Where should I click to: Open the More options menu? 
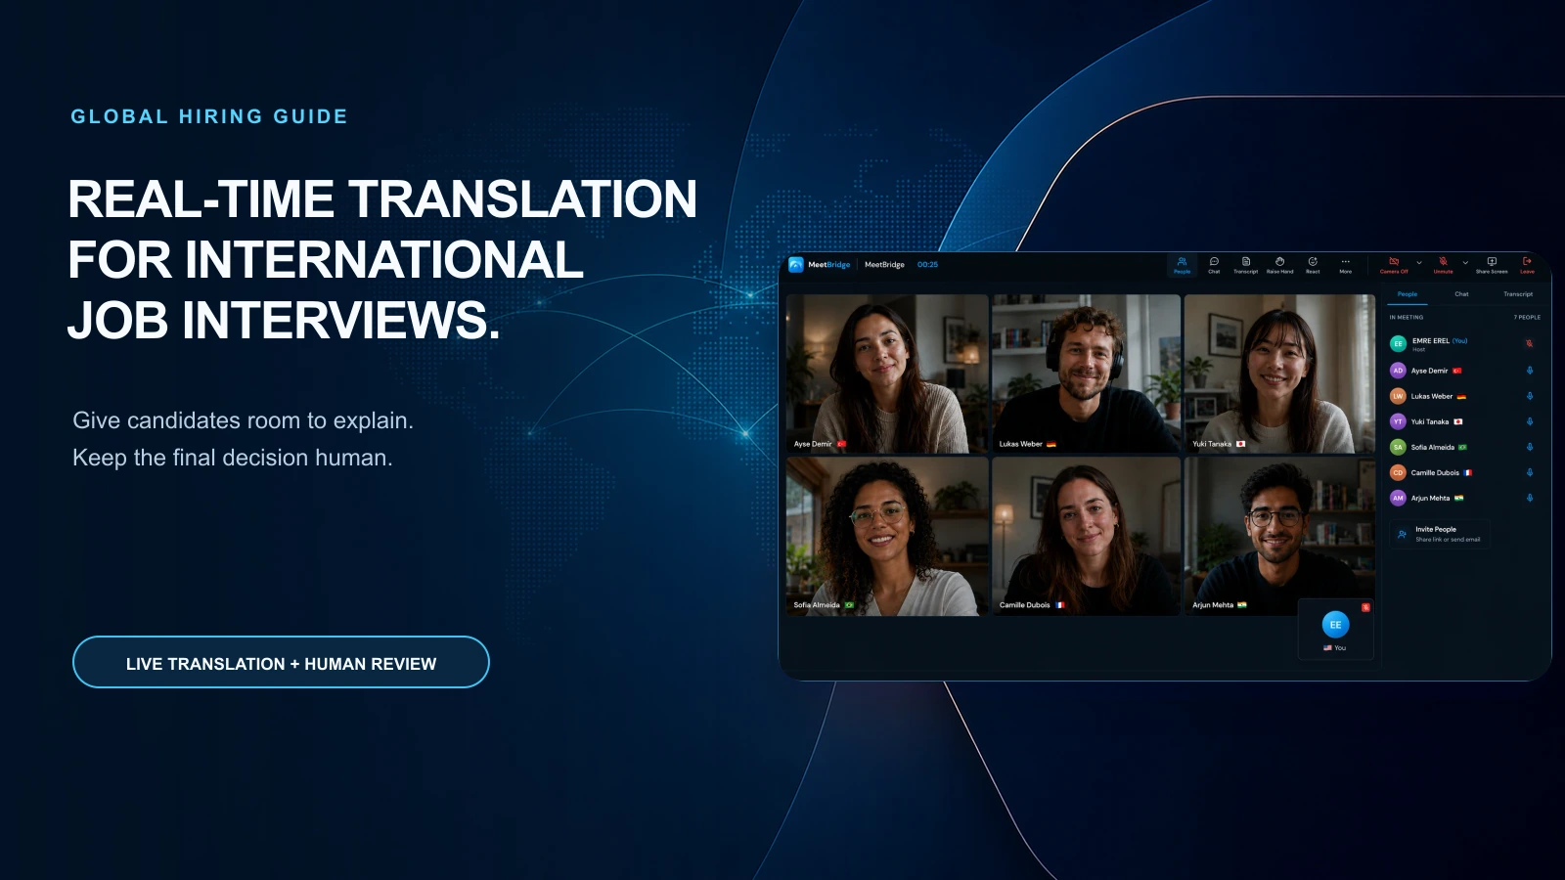1346,265
